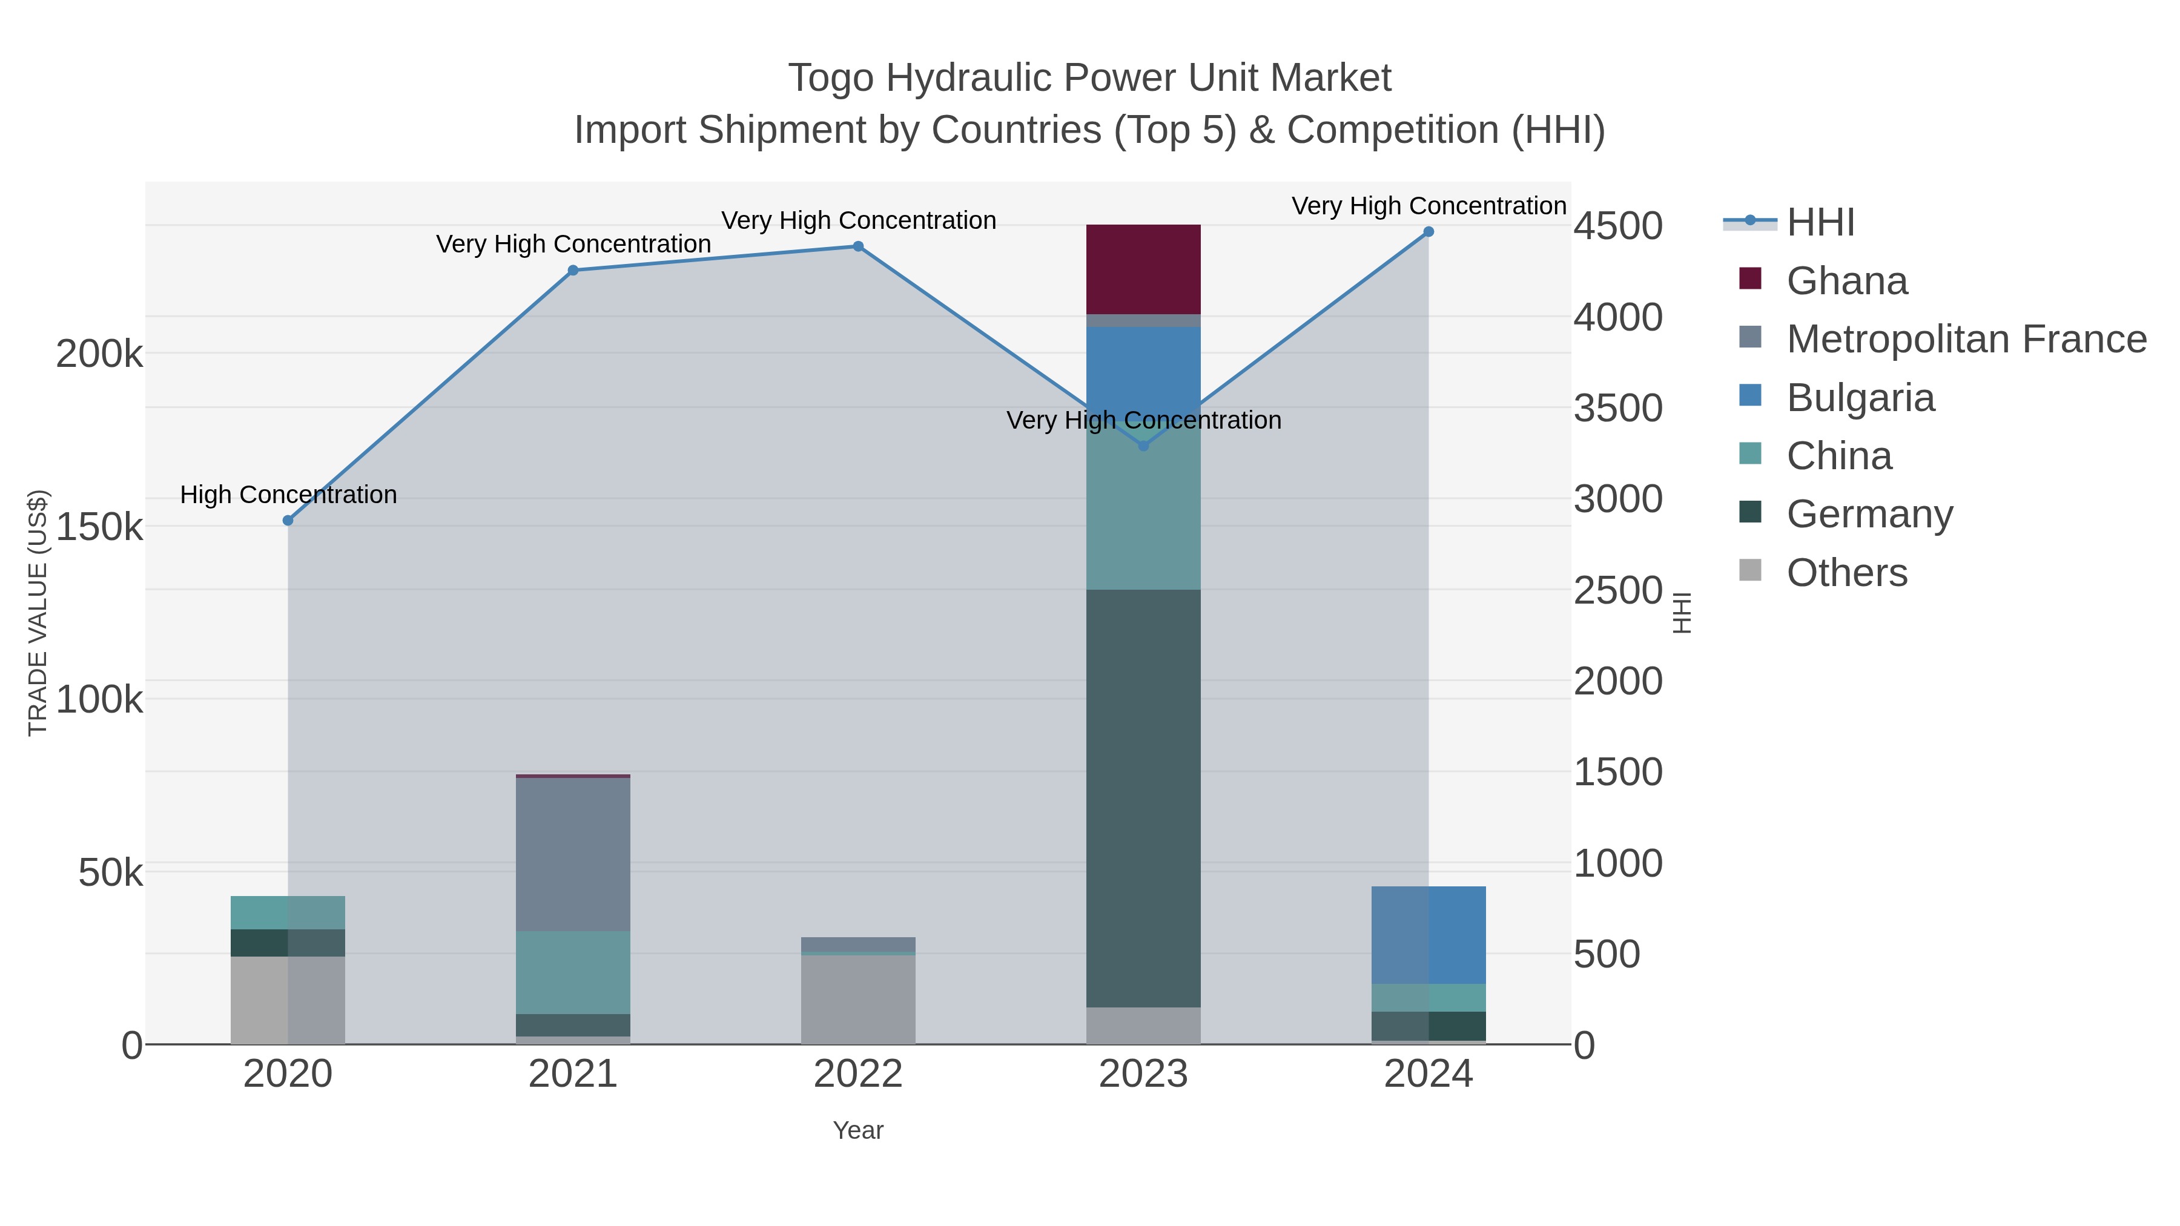Image resolution: width=2180 pixels, height=1226 pixels.
Task: Toggle the Metropolitan France legend entry
Action: [x=1942, y=338]
